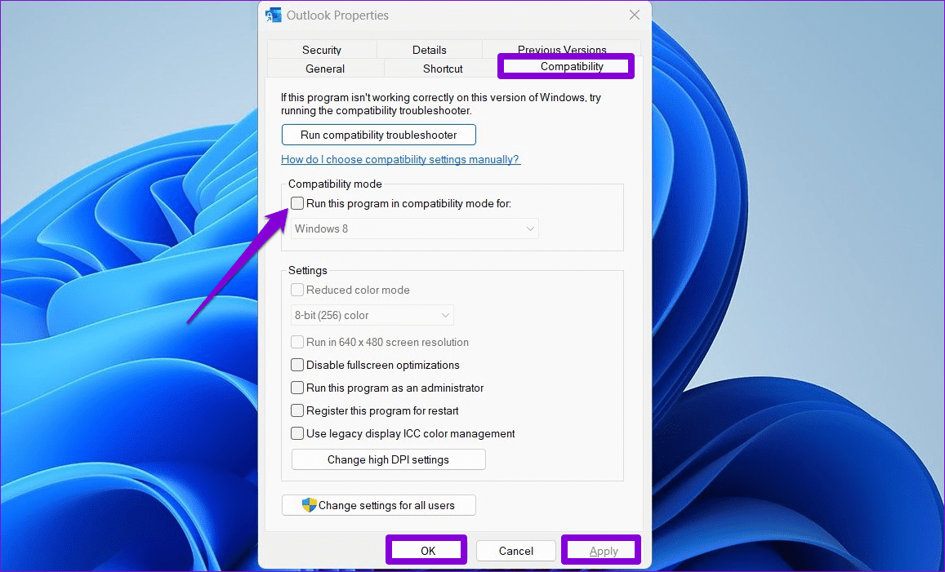
Task: Go to the Previous Versions tab
Action: tap(562, 49)
